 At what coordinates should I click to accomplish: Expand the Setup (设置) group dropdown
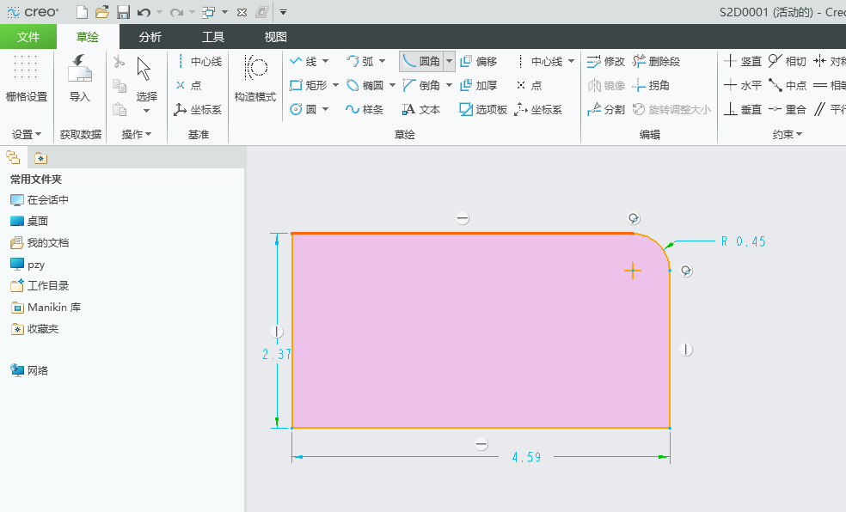click(27, 134)
